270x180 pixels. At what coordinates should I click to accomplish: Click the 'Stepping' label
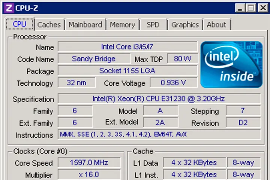205,112
